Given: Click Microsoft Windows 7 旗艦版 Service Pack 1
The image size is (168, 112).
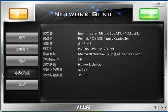Looking at the screenshot, I should point(110,54).
